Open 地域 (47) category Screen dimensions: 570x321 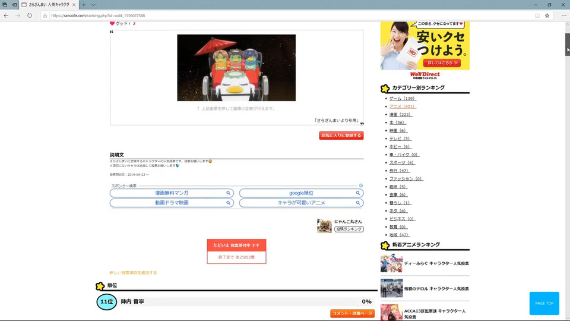tap(399, 235)
